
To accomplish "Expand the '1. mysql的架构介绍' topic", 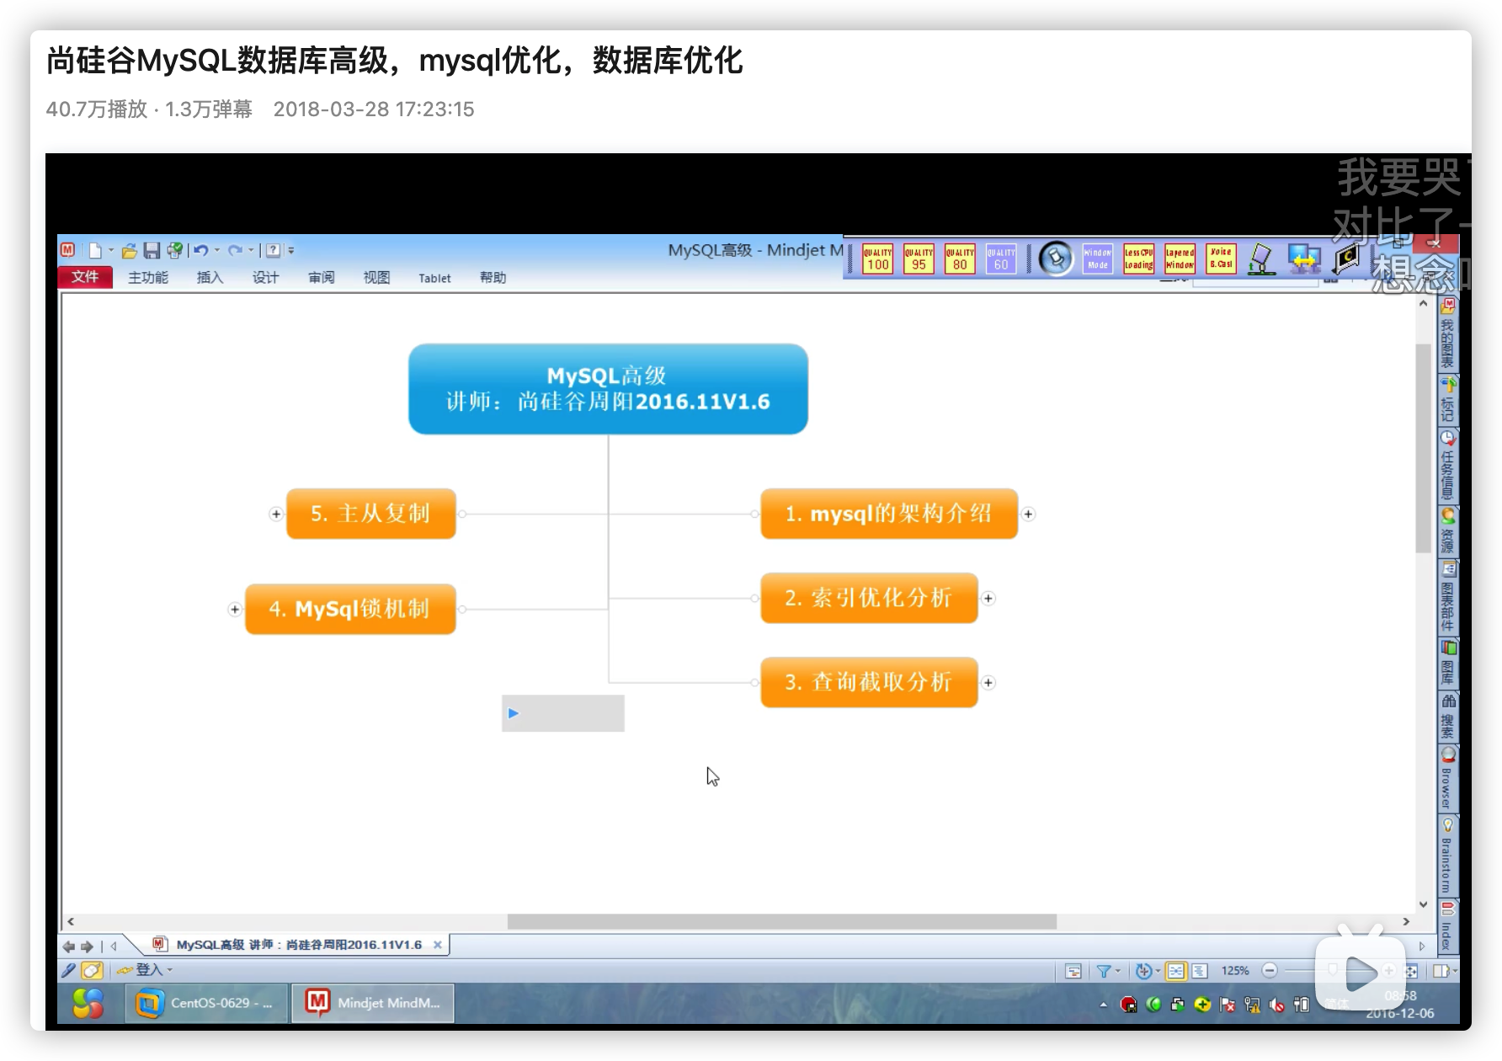I will pos(1028,514).
